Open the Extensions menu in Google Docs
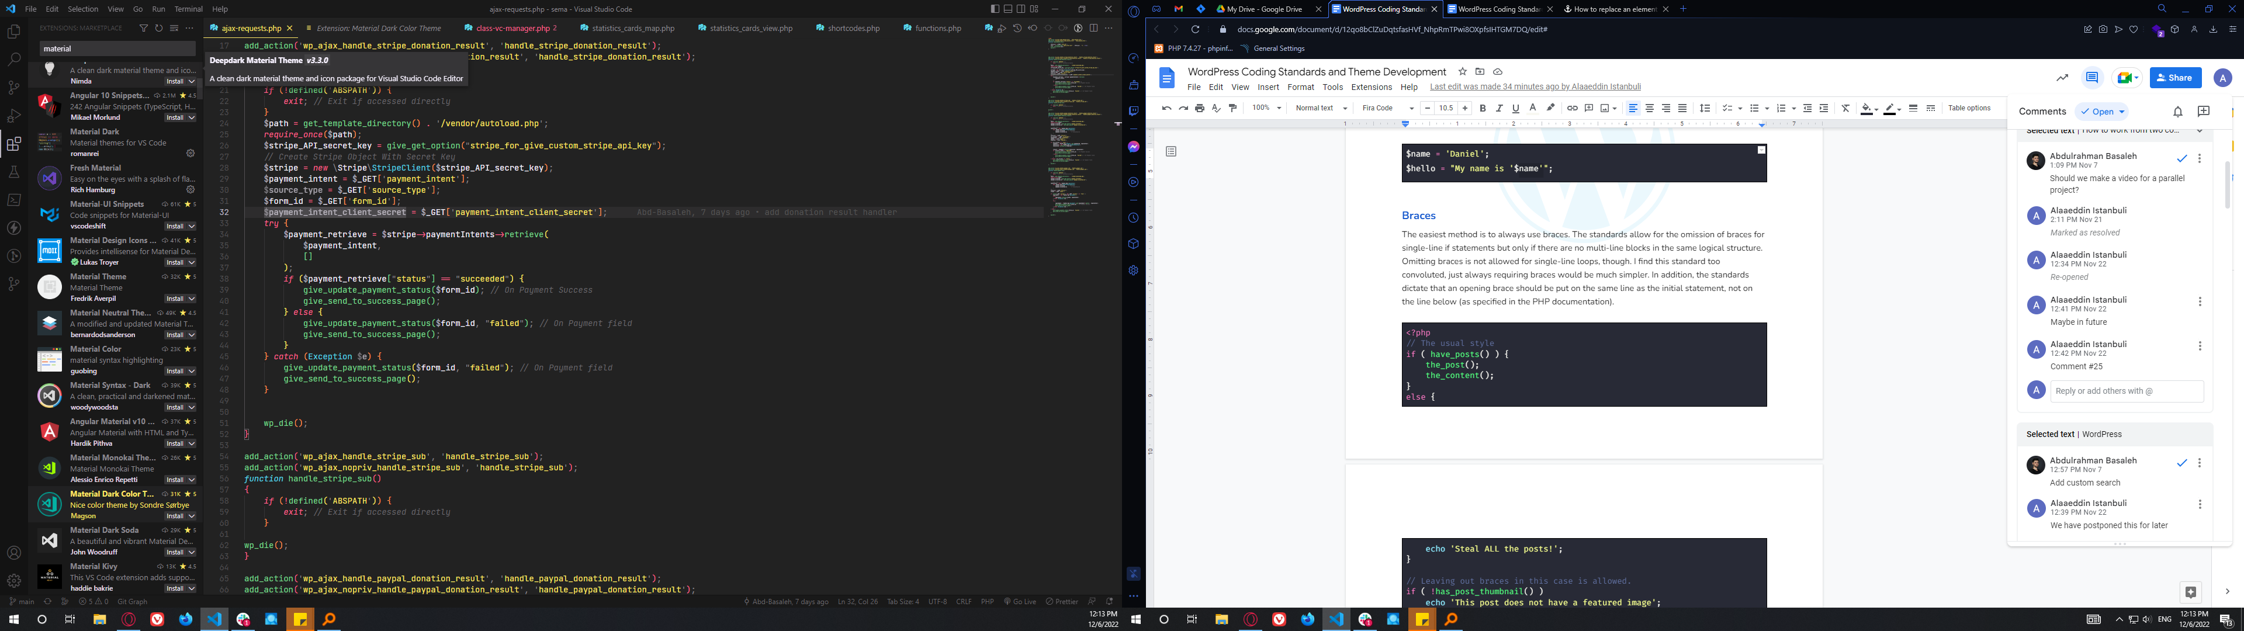 (1371, 87)
